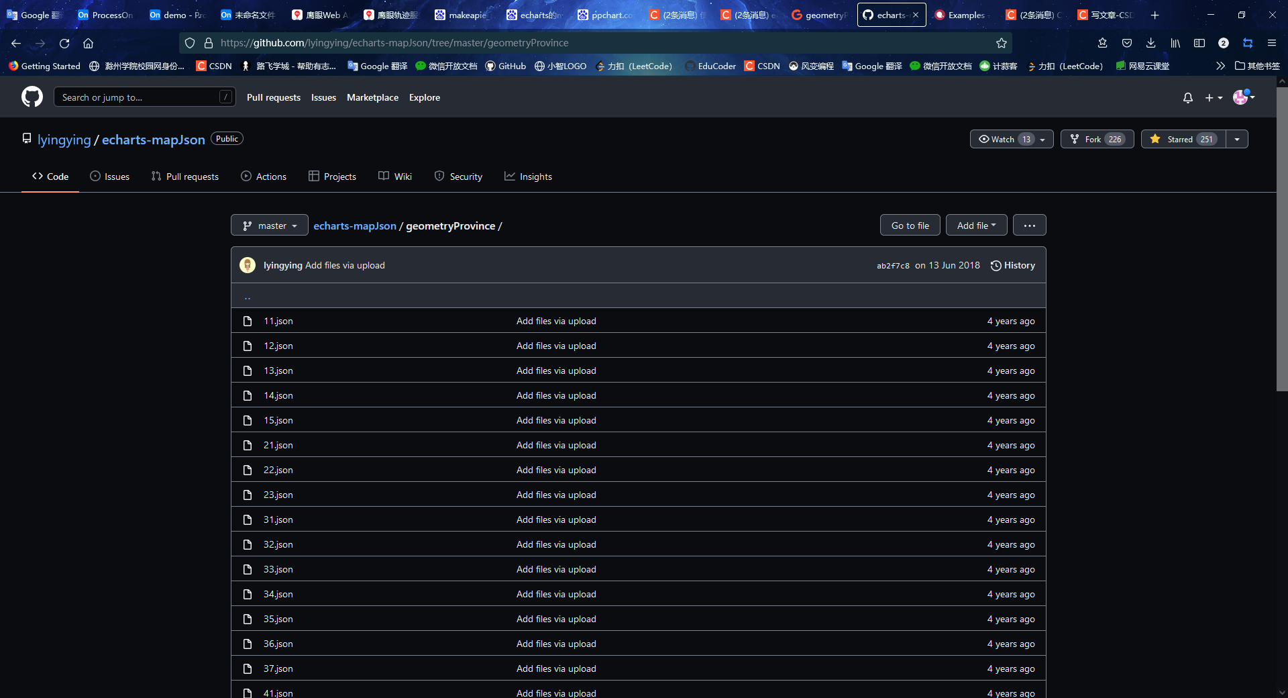The height and width of the screenshot is (698, 1288).
Task: Show more bookmarks with the chevron
Action: [1220, 66]
